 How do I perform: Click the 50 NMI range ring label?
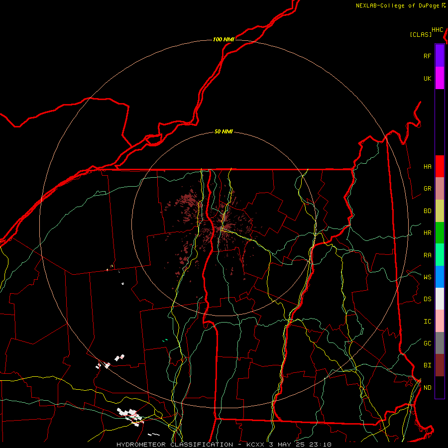(x=224, y=131)
